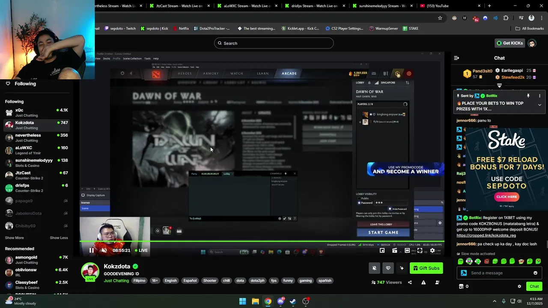Open aLoWXC channel in the sidebar
The height and width of the screenshot is (308, 548).
click(x=36, y=150)
